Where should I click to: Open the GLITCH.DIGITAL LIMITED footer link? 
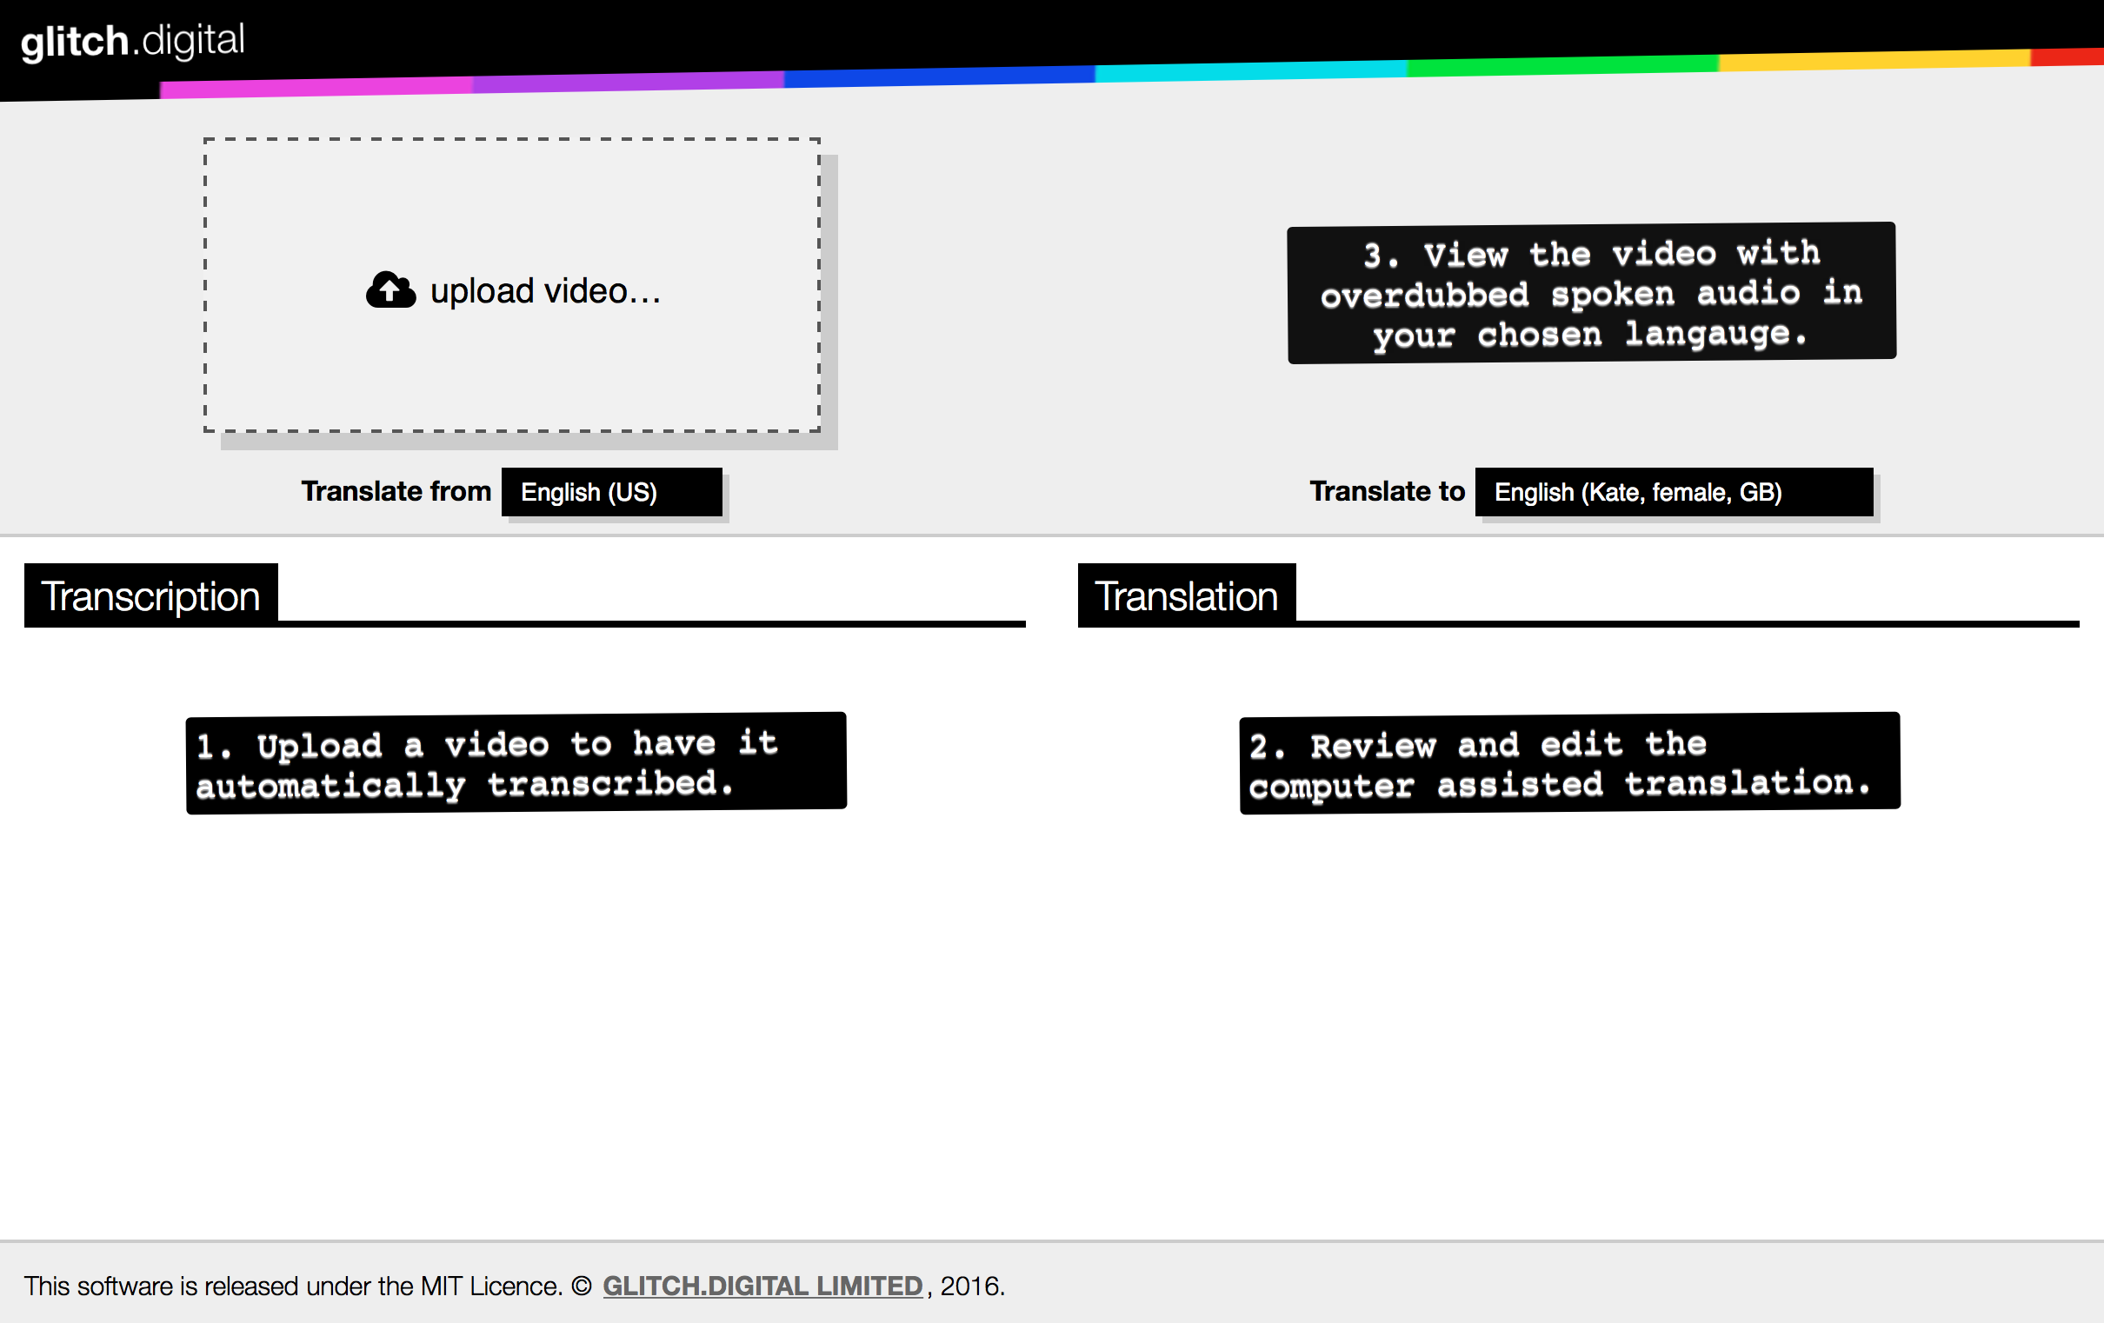[762, 1286]
